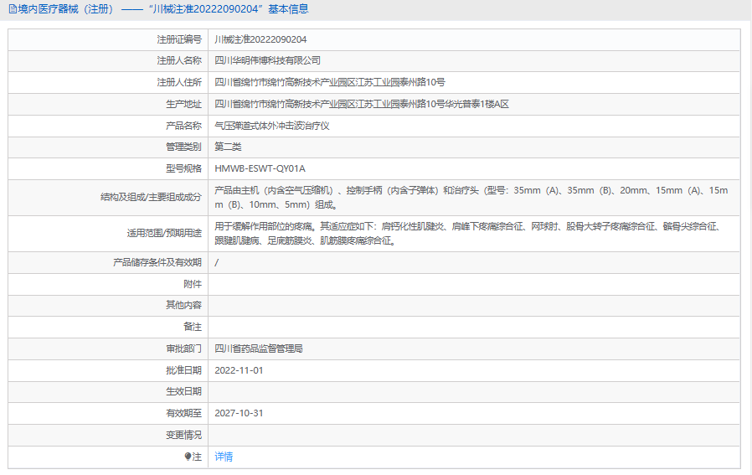
Task: Click the 审批部门 label
Action: pyautogui.click(x=183, y=349)
